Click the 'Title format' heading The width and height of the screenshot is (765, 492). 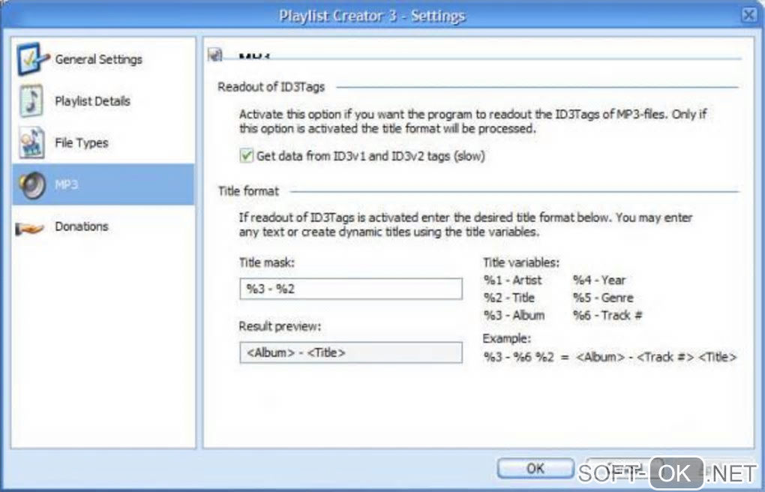248,190
